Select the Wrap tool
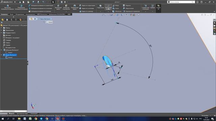 [127, 5]
